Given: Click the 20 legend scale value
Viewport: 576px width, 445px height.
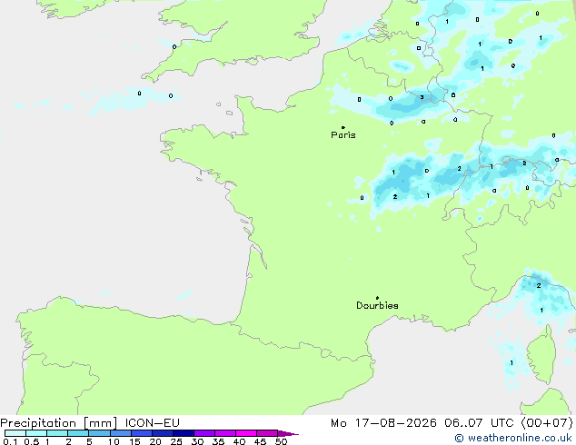Looking at the screenshot, I should pos(155,441).
